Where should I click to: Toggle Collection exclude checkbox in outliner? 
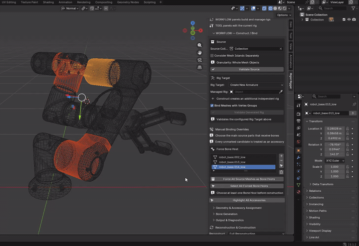pos(344,19)
